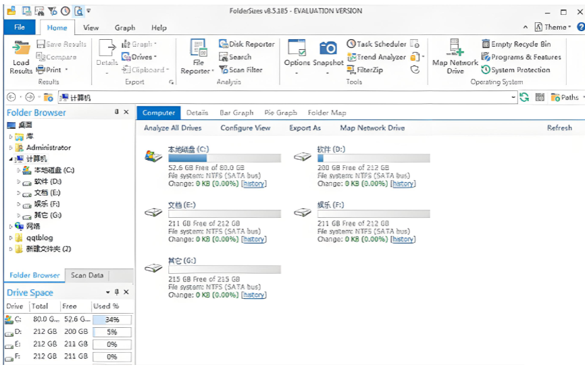Screen dimensions: 585x369
Task: Open the Paths dropdown
Action: (x=565, y=97)
